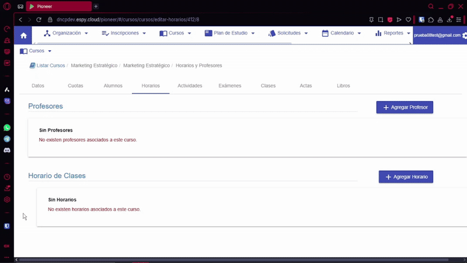
Task: Open the downloads icon in browser toolbar
Action: click(449, 19)
